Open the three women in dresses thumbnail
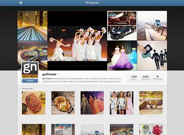The width and height of the screenshot is (184, 135). [x=121, y=103]
